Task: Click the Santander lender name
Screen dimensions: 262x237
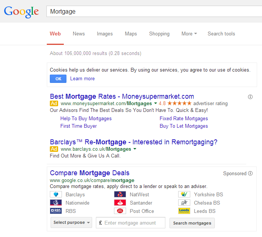Action: click(141, 203)
